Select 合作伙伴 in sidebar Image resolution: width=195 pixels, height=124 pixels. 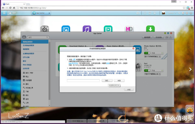pos(26,68)
